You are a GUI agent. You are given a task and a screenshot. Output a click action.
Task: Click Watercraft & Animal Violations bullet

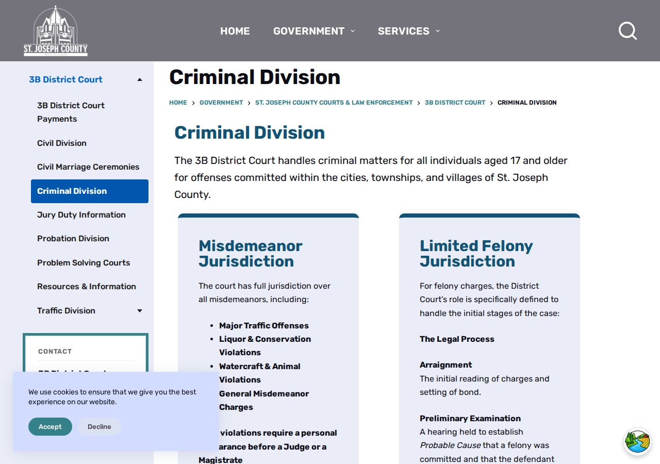coord(260,373)
